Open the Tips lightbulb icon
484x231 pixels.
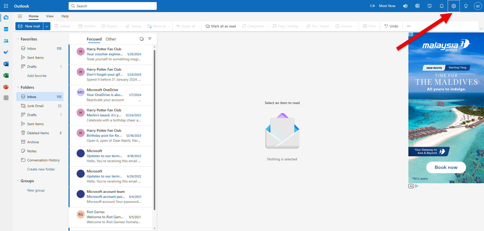point(466,6)
